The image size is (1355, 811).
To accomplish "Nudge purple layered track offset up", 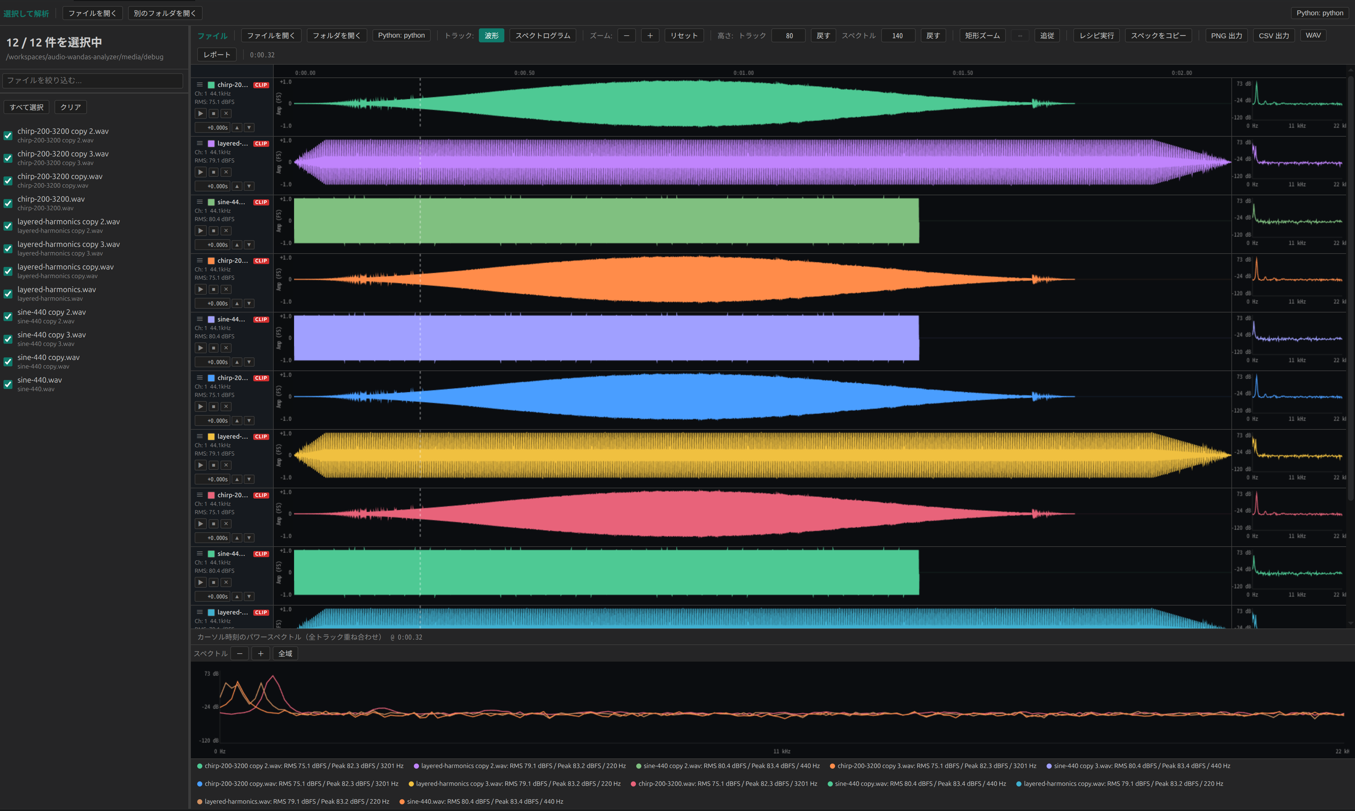I will pos(237,186).
